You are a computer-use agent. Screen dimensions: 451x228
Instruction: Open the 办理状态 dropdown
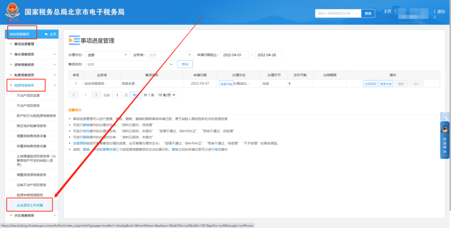tap(107, 55)
